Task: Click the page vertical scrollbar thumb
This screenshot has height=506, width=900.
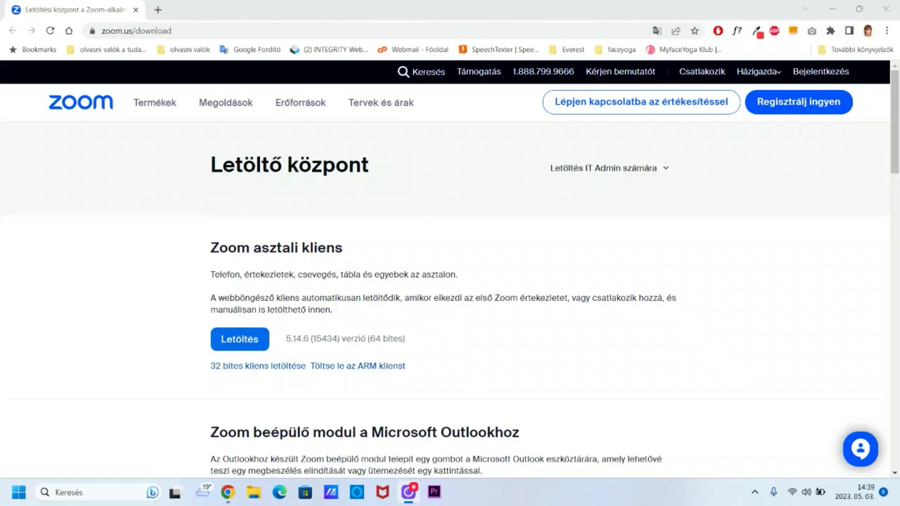Action: (x=895, y=122)
